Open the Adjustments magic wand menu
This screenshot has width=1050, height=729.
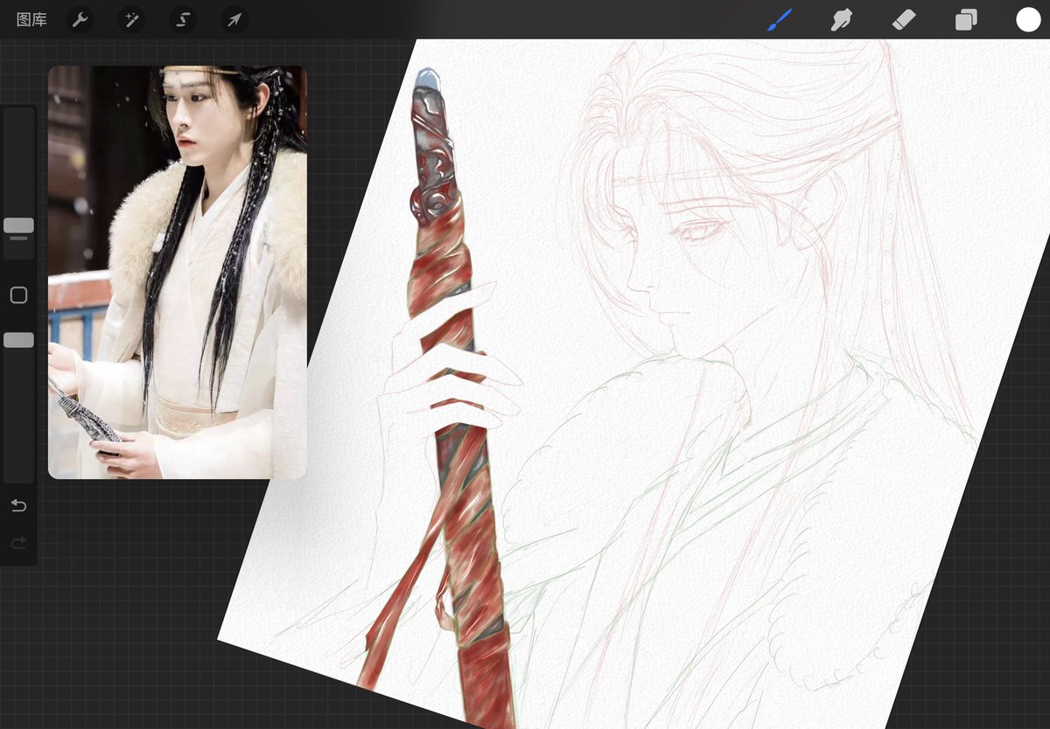(132, 19)
